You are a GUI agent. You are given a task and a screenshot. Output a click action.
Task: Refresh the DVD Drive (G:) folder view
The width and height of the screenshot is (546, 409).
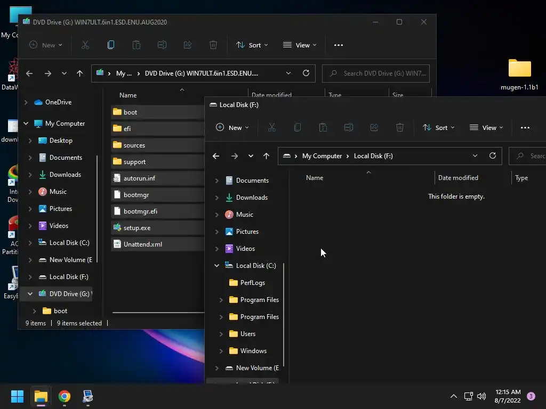click(x=306, y=73)
